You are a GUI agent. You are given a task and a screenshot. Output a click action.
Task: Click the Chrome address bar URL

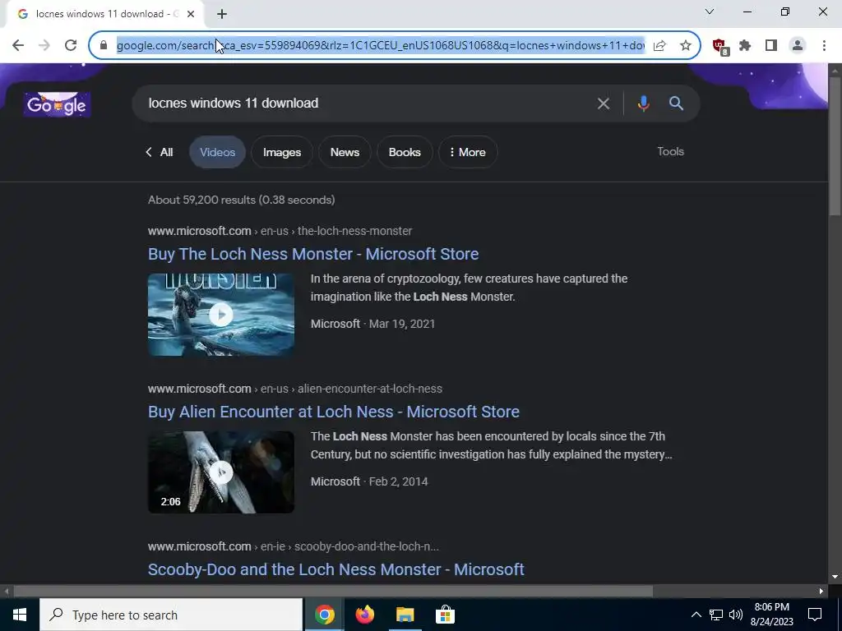tap(381, 46)
